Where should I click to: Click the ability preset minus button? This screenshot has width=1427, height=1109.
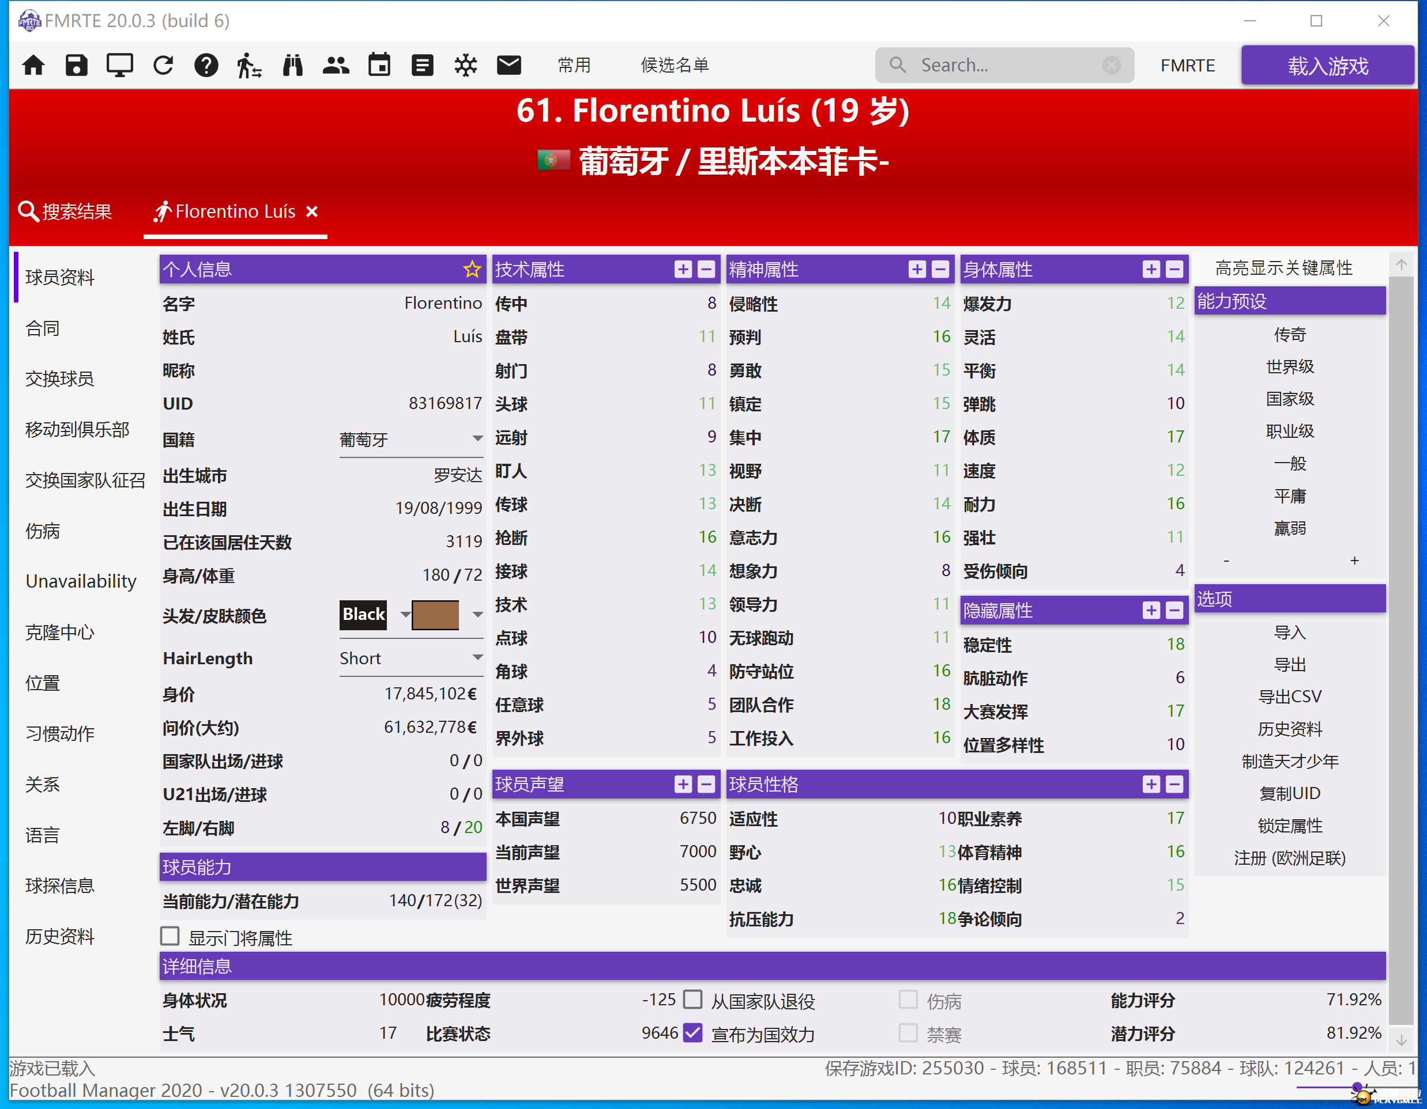1226,561
